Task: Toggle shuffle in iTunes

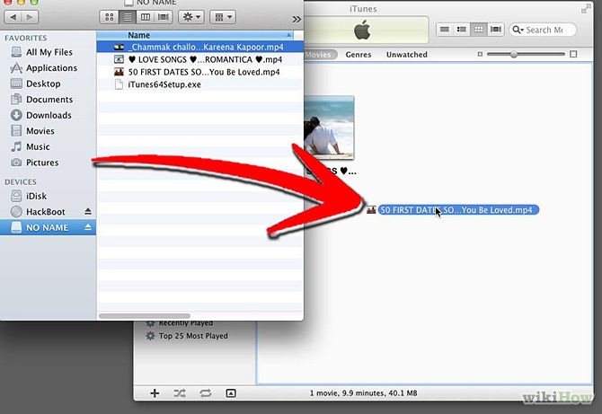Action: (180, 393)
